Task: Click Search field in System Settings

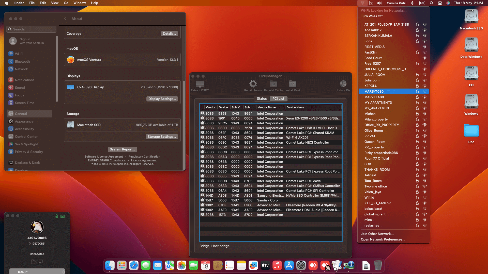Action: pyautogui.click(x=32, y=29)
